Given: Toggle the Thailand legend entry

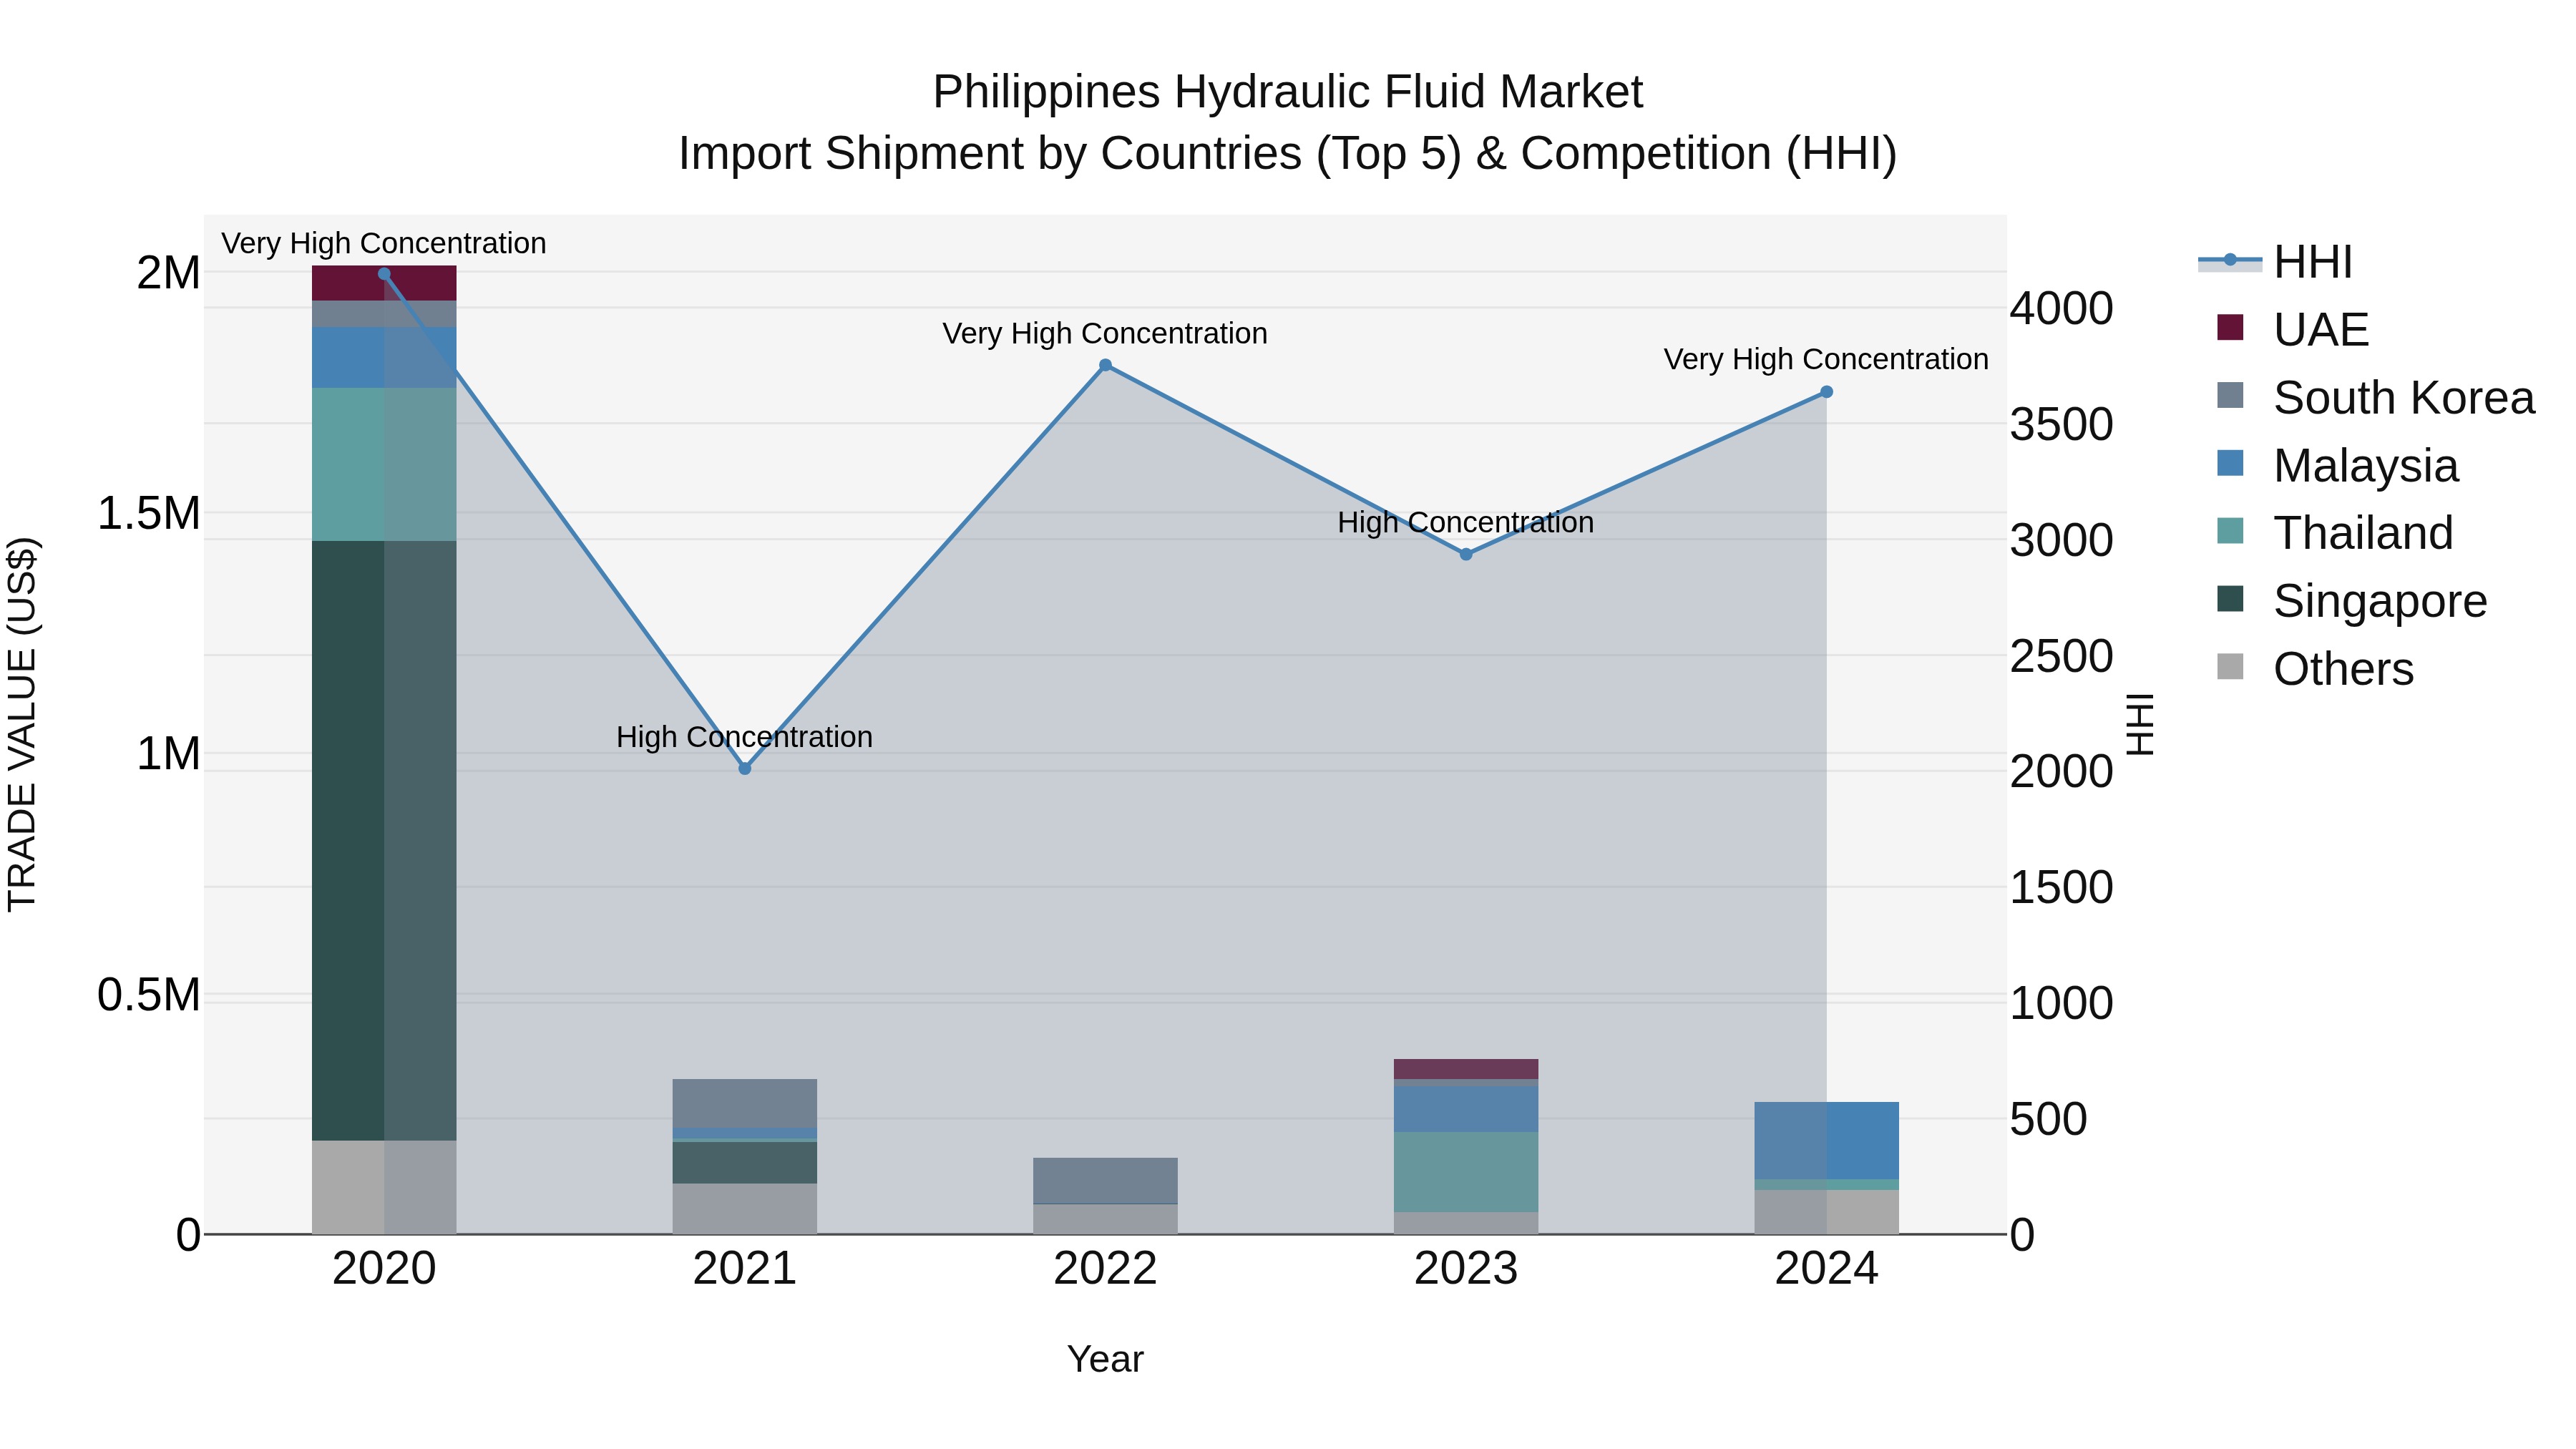Looking at the screenshot, I should click(2334, 532).
